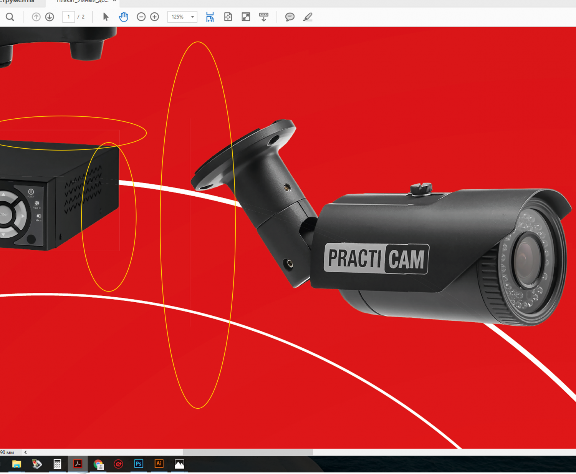Go to the previous page
The height and width of the screenshot is (474, 576).
pos(36,17)
